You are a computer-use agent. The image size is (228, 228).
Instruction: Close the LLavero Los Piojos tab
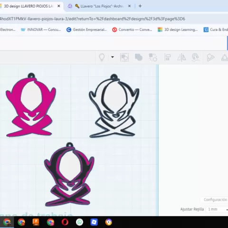click(129, 6)
